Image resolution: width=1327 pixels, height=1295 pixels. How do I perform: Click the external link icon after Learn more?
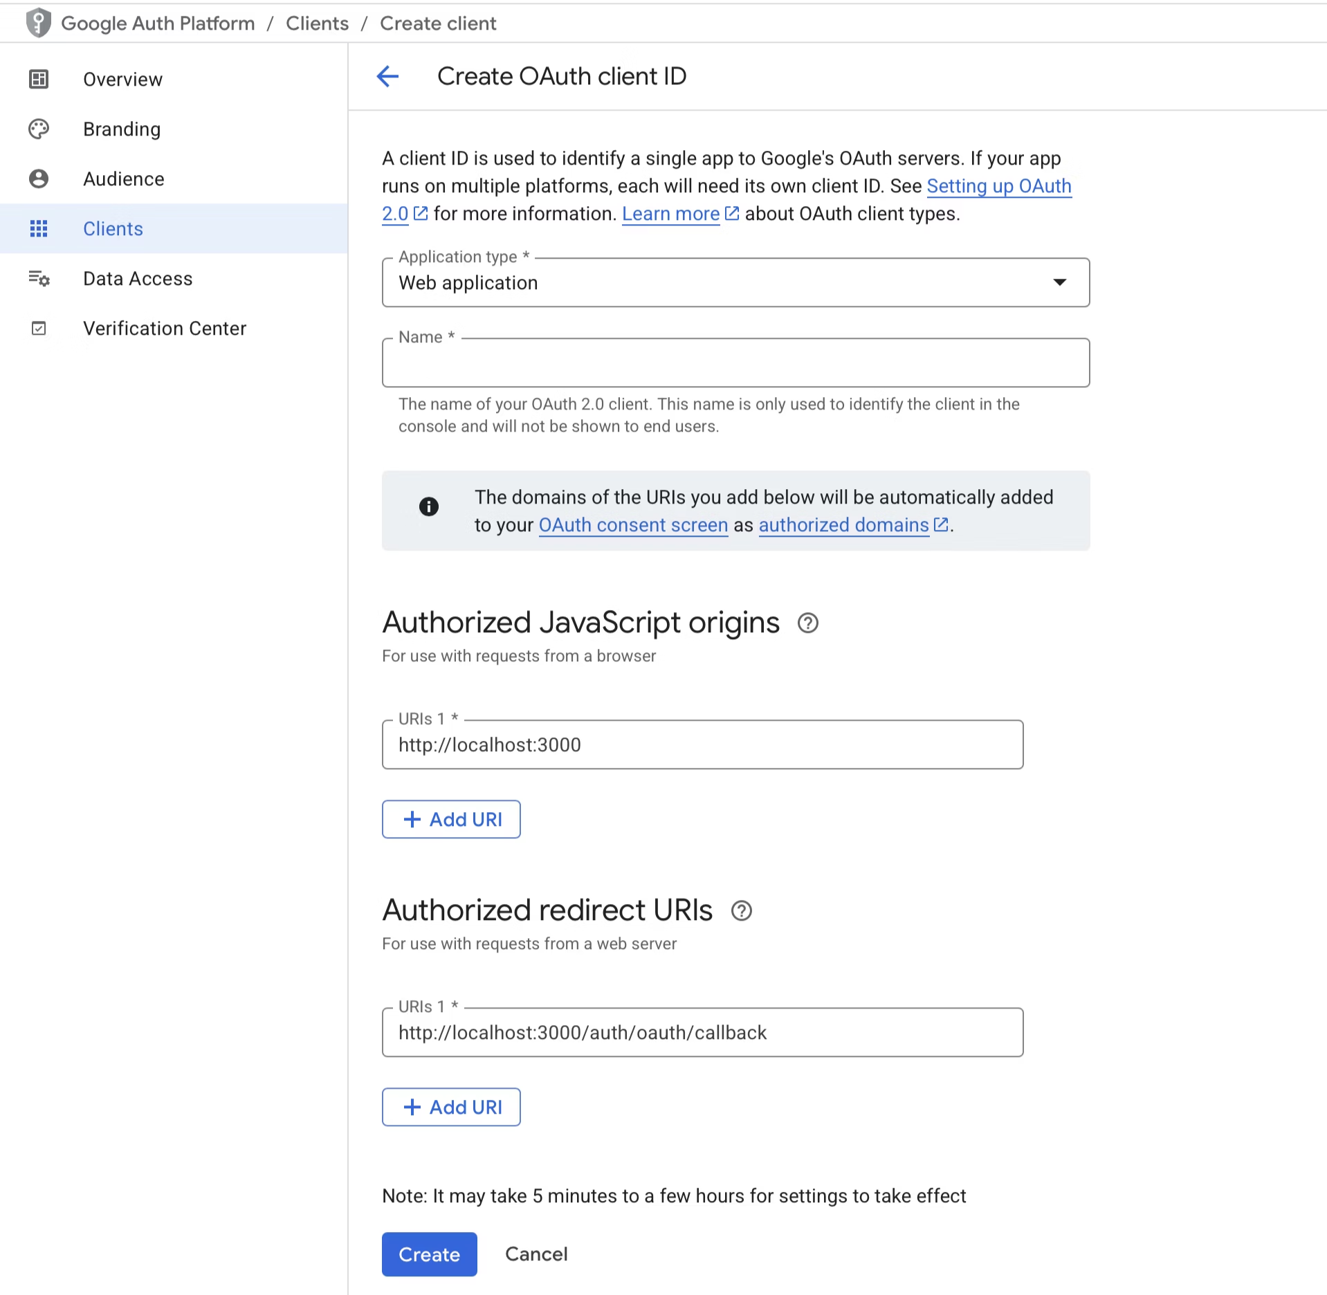[730, 214]
